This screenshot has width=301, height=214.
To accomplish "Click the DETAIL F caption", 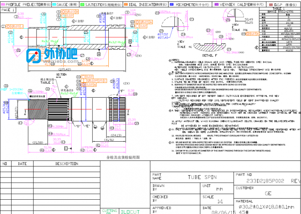I will [210, 55].
